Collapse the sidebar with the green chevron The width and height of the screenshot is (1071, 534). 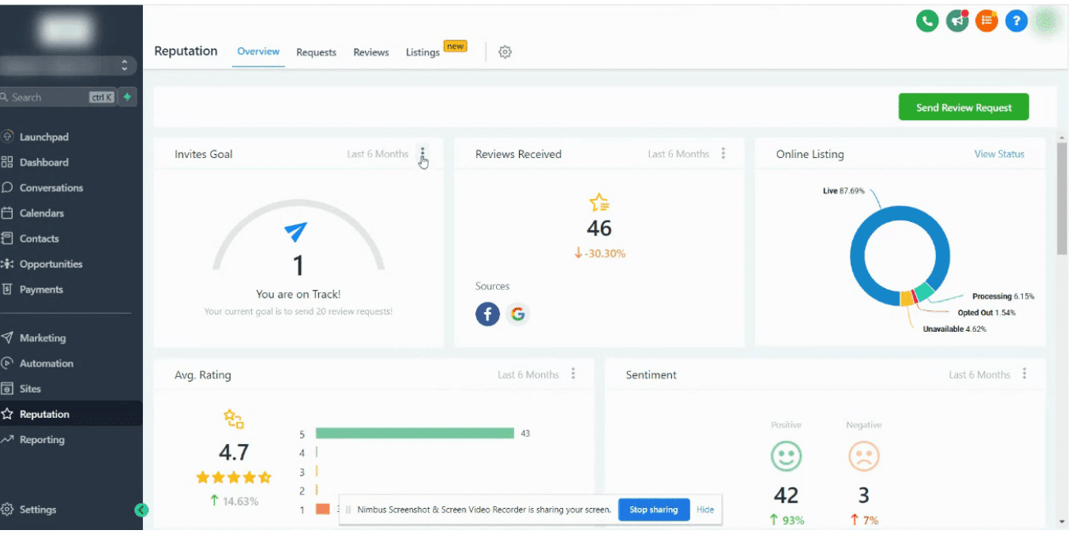pos(142,510)
